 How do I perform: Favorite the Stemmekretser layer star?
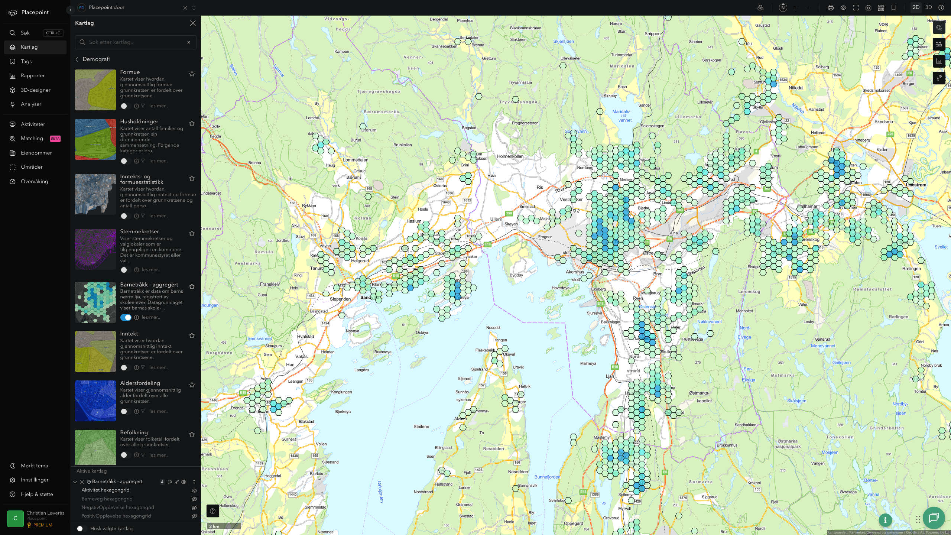[x=192, y=233]
